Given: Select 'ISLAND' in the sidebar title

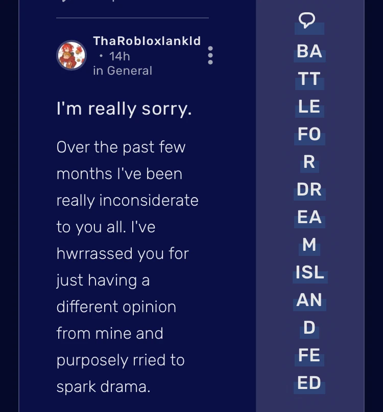Looking at the screenshot, I should pos(309,273).
